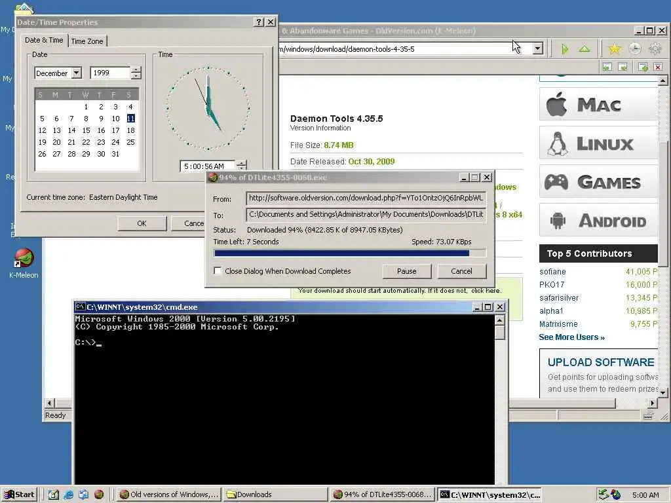This screenshot has height=503, width=671.
Task: Click OK in Date/Time Properties
Action: [142, 223]
